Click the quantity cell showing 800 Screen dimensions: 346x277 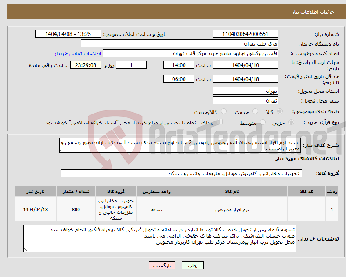click(x=76, y=210)
